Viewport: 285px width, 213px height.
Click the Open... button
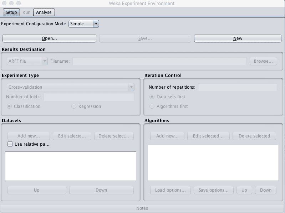click(49, 38)
